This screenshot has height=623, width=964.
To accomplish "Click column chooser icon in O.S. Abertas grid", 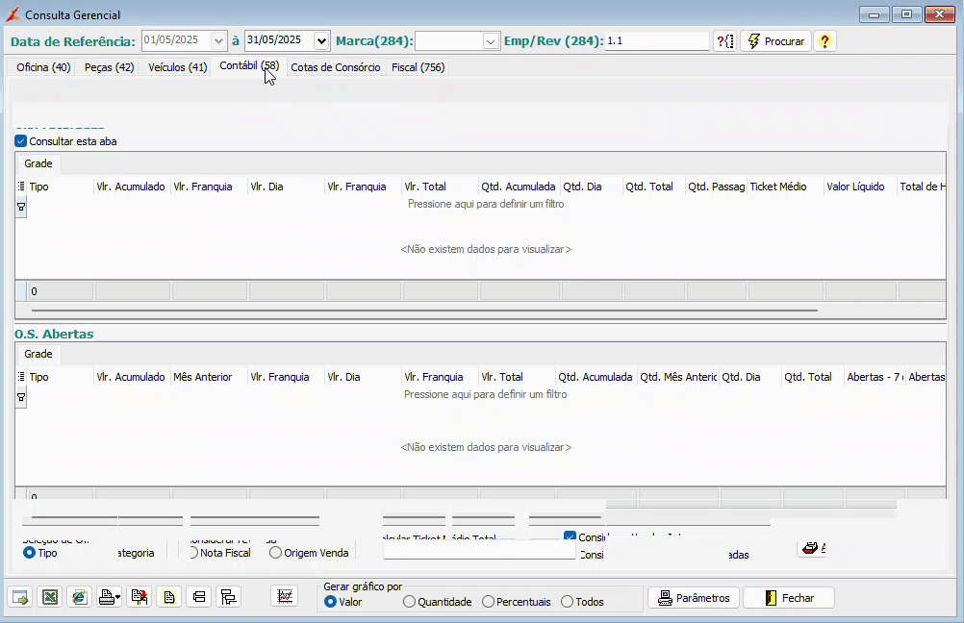I will [x=21, y=377].
